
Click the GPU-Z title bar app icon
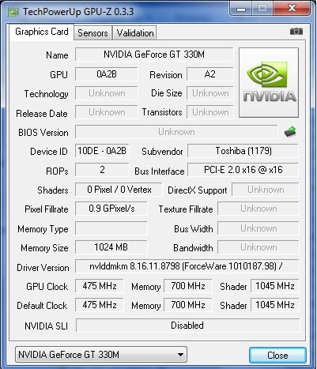point(13,12)
